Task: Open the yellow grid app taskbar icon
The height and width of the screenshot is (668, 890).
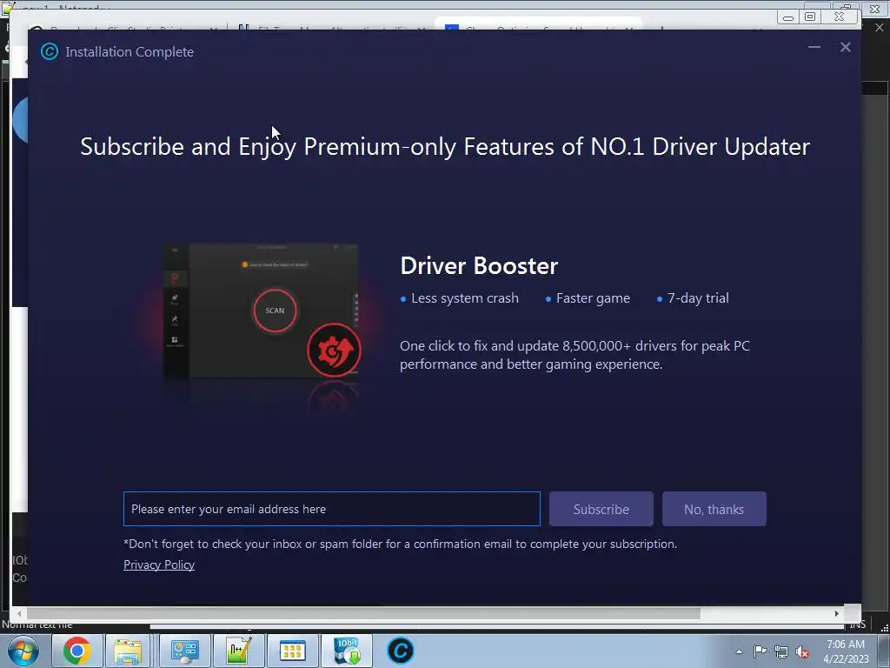Action: pyautogui.click(x=292, y=651)
